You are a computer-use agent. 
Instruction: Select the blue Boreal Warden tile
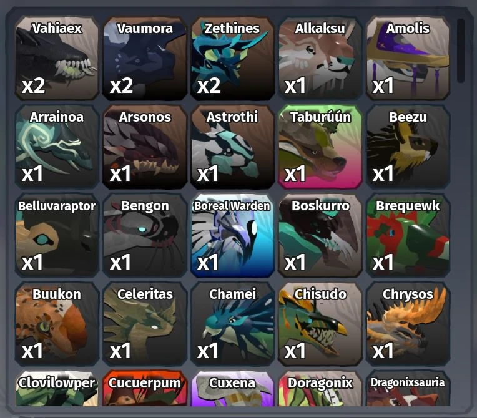click(232, 236)
